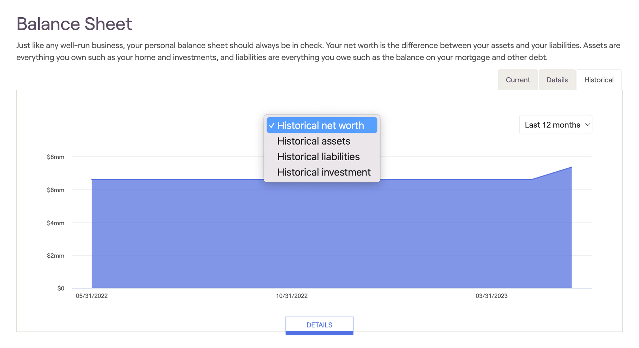Viewport: 639px width, 348px height.
Task: Click the Balance Sheet page heading
Action: tap(74, 23)
